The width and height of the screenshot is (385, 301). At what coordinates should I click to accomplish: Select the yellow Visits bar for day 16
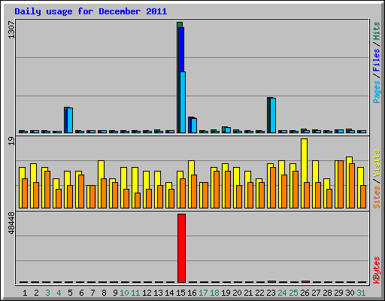pos(191,168)
